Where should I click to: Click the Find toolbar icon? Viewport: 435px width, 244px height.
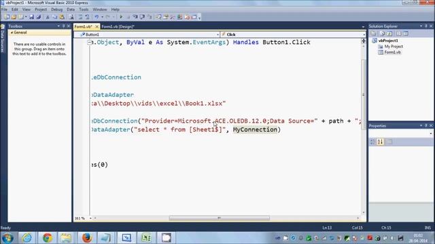click(71, 17)
